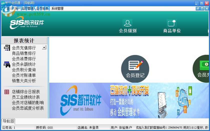The image size is (210, 131).
Task: Minimize the 智讯会员通 main window
Action: point(196,3)
